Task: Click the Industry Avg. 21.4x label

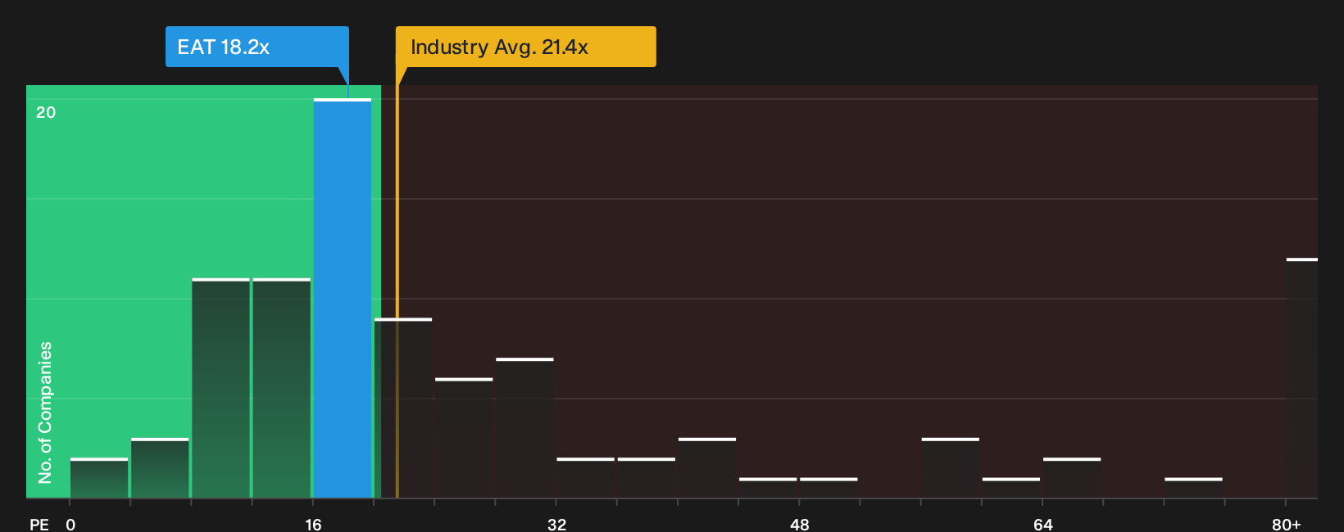Action: [x=525, y=47]
